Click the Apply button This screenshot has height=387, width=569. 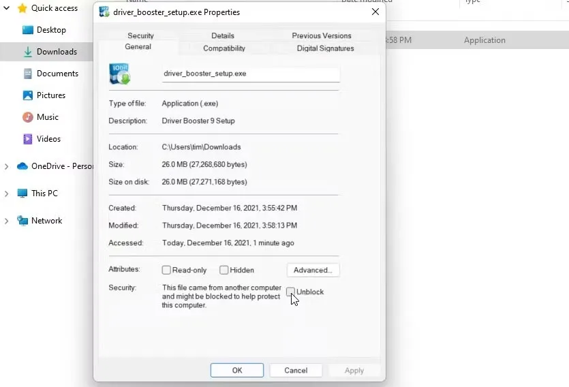[354, 371]
